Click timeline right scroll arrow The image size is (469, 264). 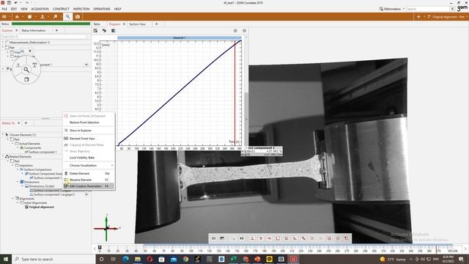click(x=465, y=249)
